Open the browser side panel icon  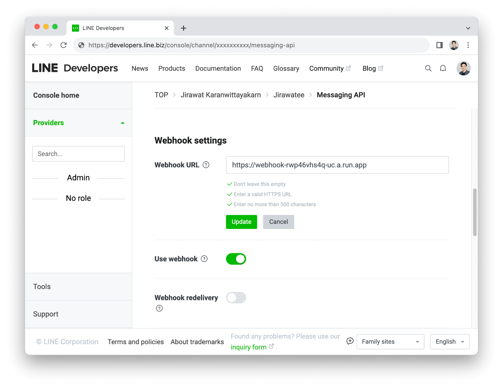[x=439, y=45]
